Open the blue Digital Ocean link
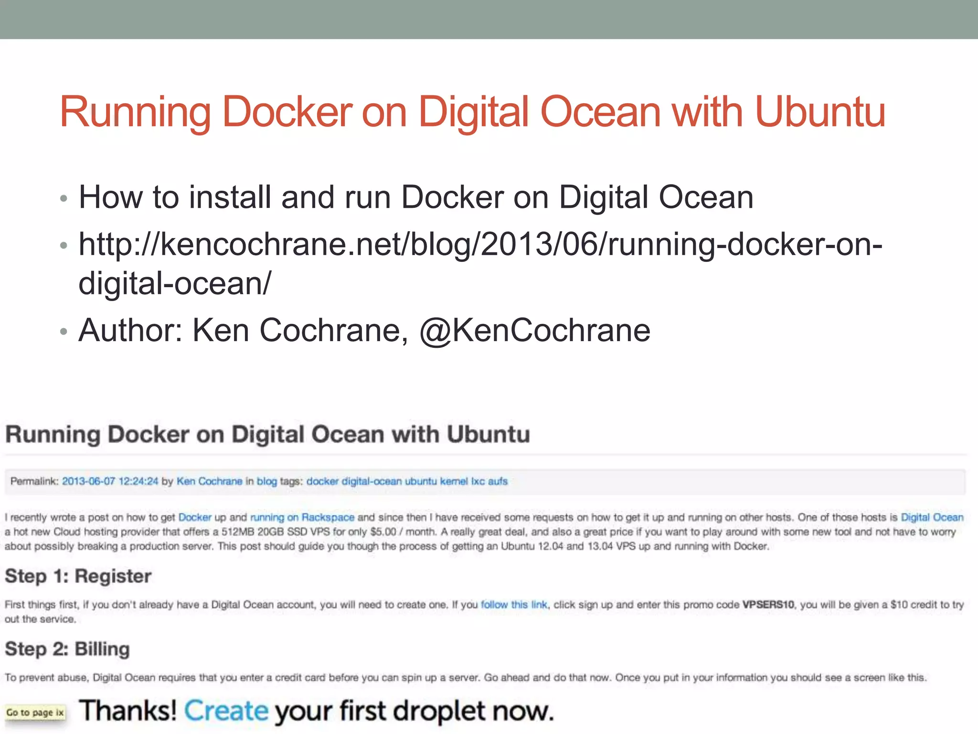 coord(932,517)
